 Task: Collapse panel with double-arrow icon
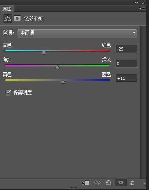137,2
